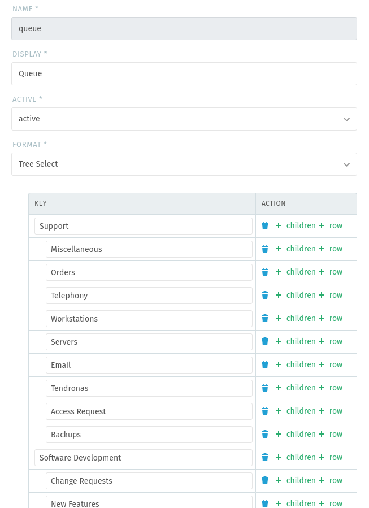Viewport: 369px width, 508px height.
Task: Edit the Display field containing Queue
Action: 184,74
